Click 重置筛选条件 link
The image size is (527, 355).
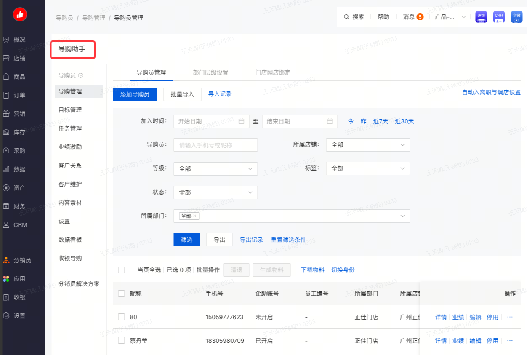[x=288, y=240]
